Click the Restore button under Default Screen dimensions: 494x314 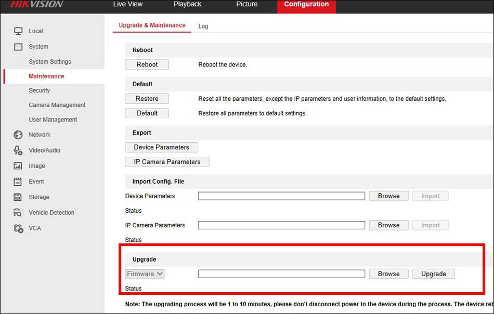pos(147,99)
